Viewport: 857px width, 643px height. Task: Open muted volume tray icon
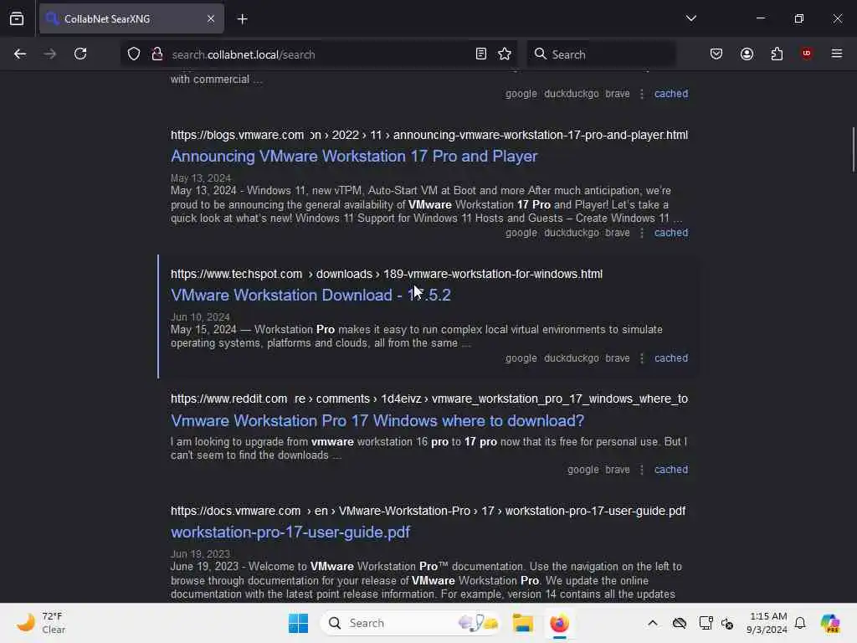(727, 623)
